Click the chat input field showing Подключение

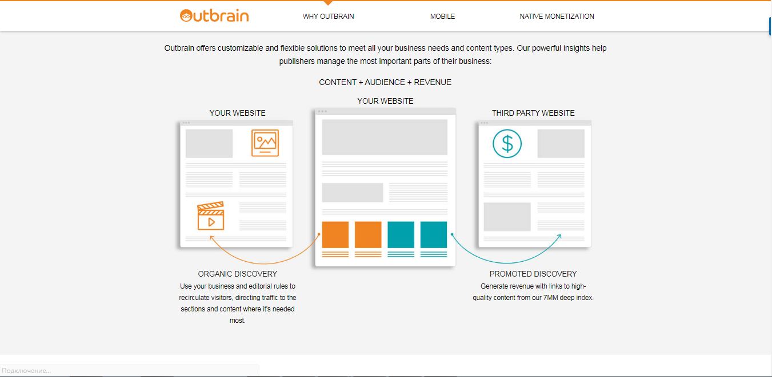pyautogui.click(x=129, y=370)
